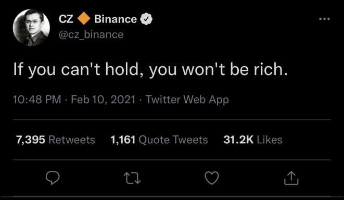344x200 pixels.
Task: Retweet using the arrows icon
Action: point(132,178)
